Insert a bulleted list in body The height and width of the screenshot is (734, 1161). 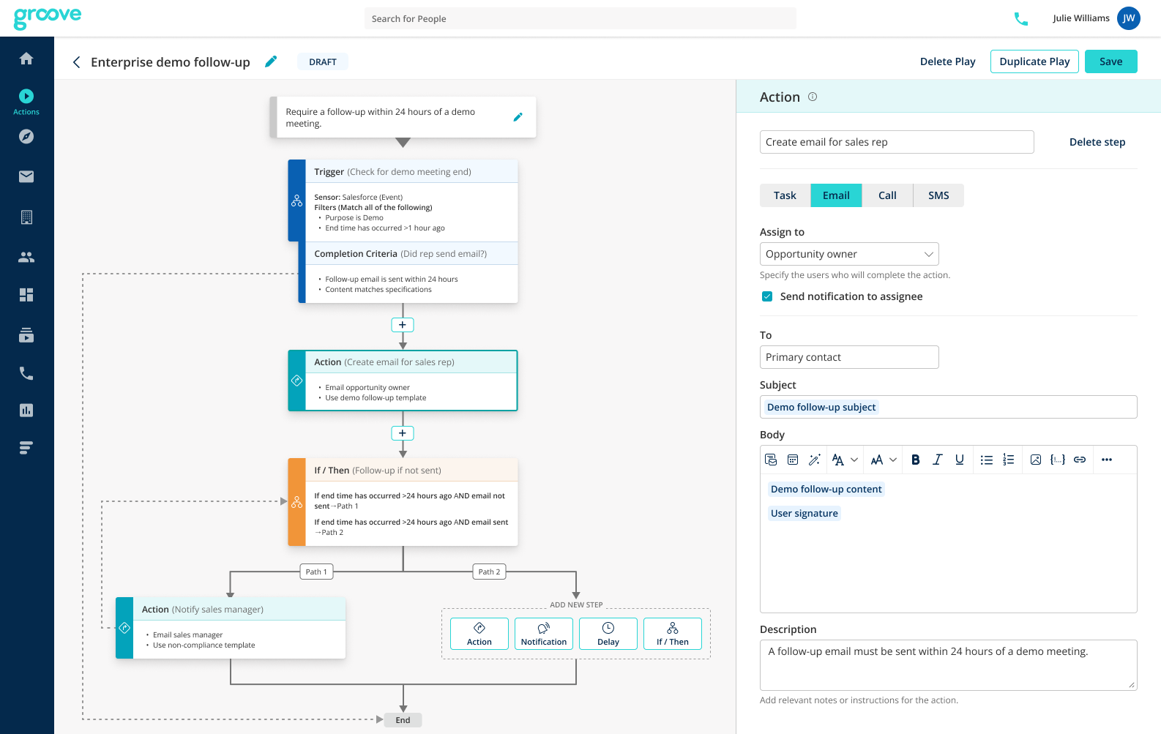tap(987, 460)
